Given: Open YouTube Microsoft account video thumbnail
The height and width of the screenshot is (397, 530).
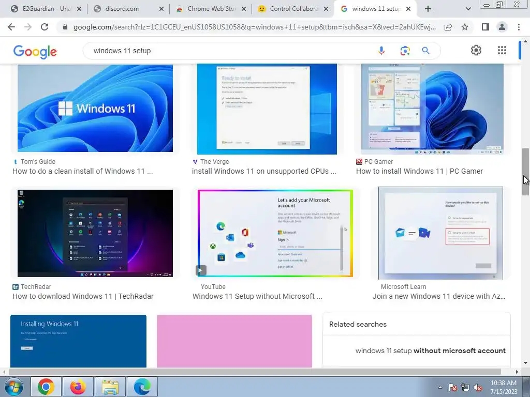Looking at the screenshot, I should click(275, 233).
